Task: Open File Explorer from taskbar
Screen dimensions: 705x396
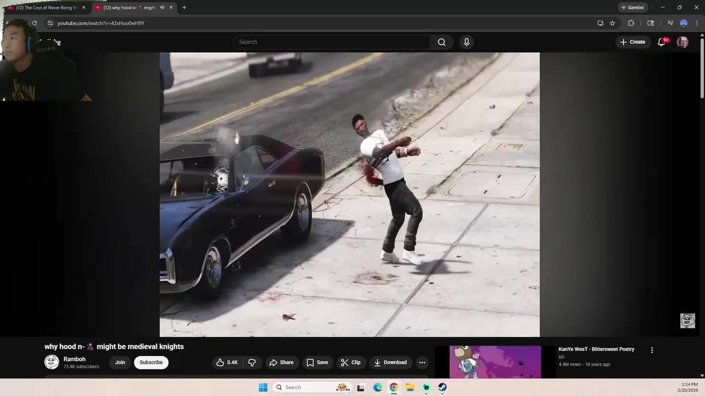Action: coord(410,387)
